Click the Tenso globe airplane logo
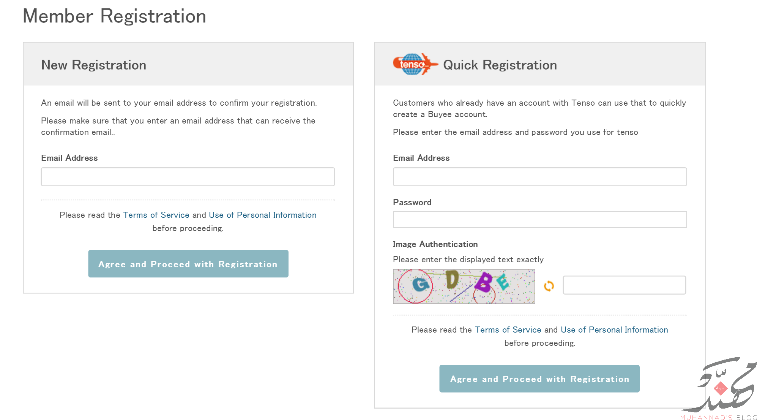This screenshot has width=757, height=420. point(415,64)
